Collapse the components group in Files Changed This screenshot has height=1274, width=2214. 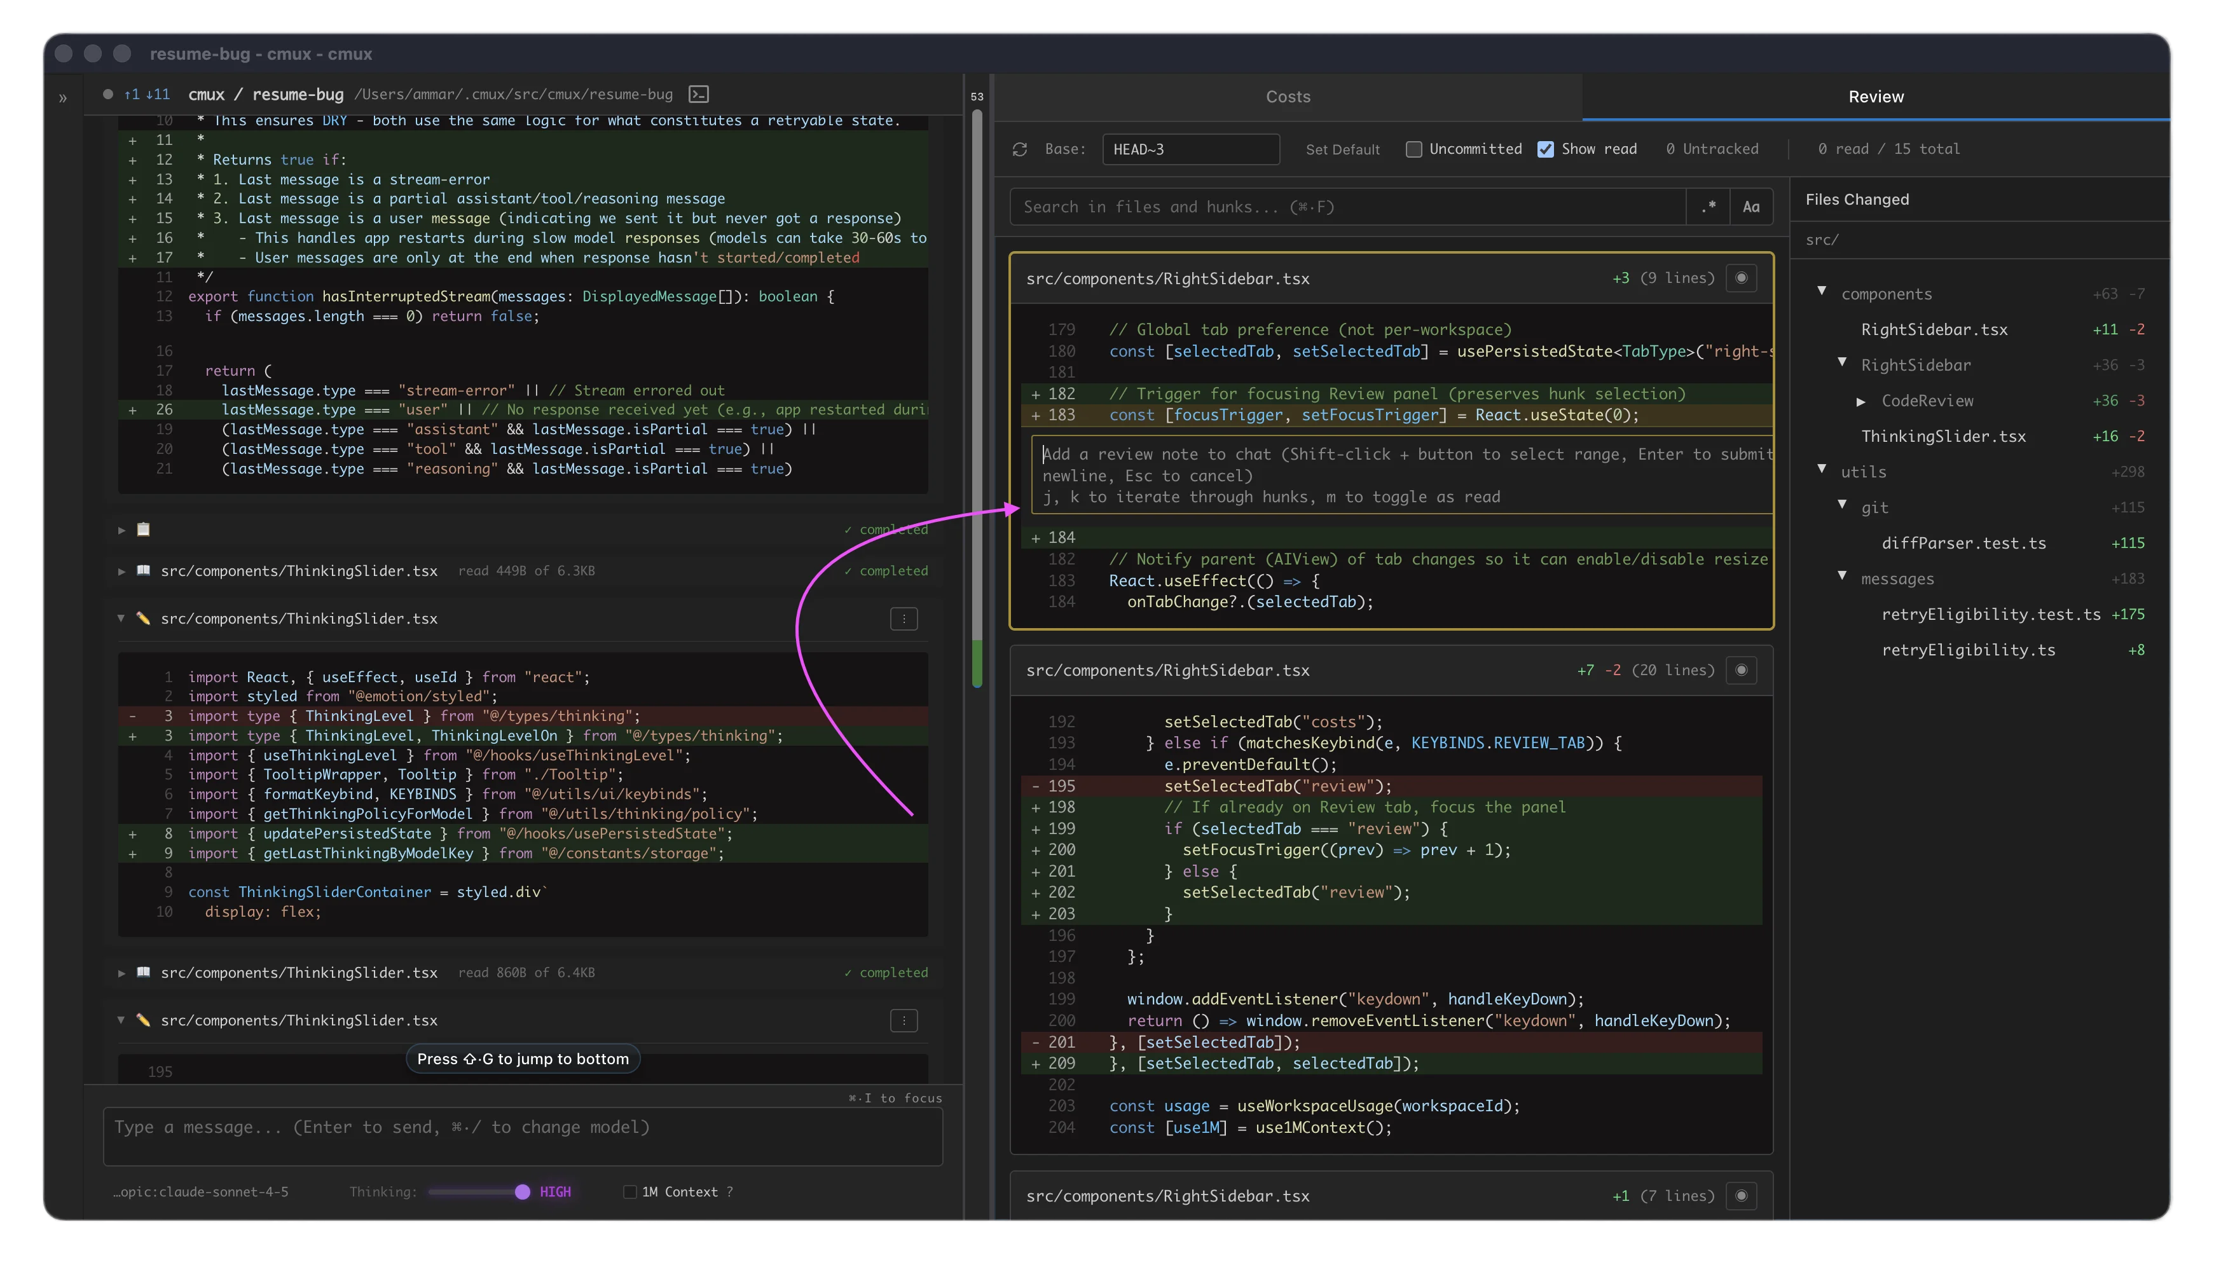[x=1822, y=293]
